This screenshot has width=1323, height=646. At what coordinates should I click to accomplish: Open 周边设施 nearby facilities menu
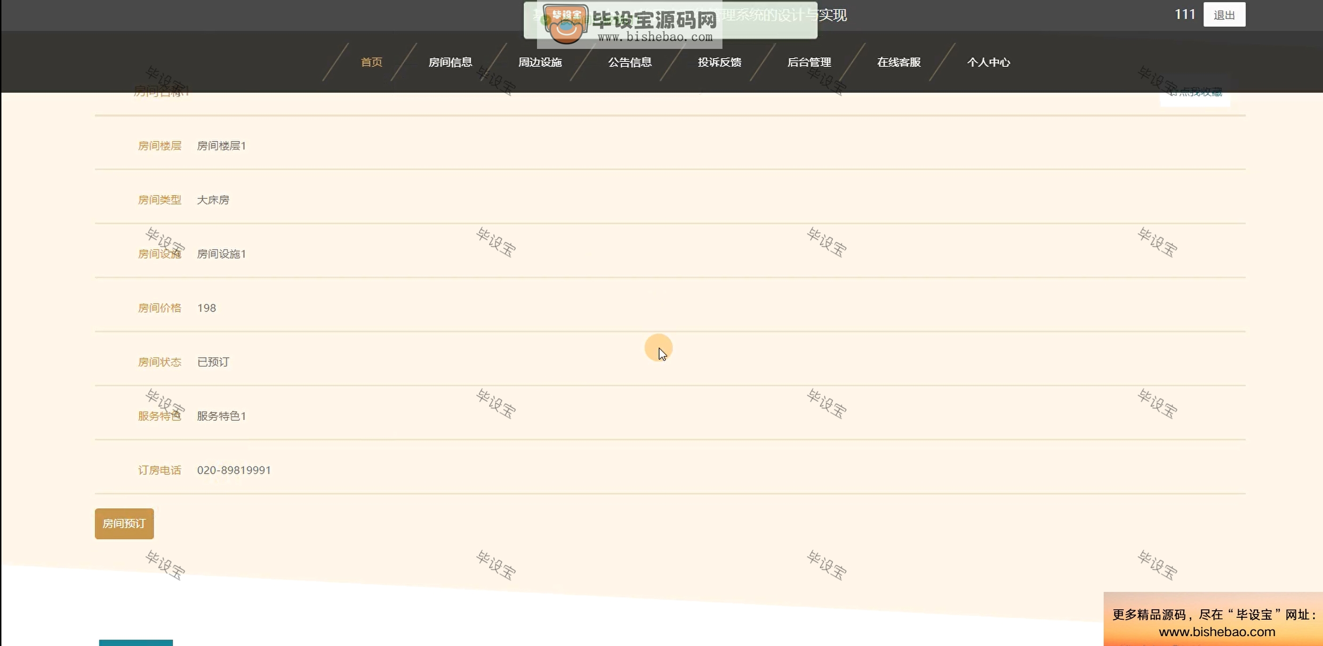[x=540, y=62]
